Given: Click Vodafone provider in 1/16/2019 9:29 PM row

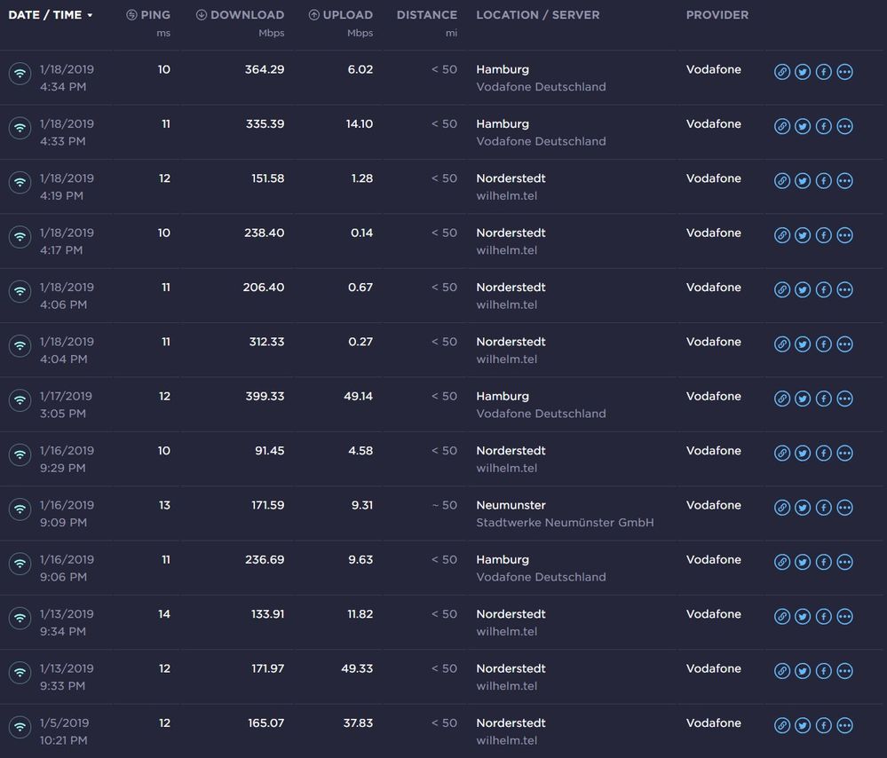Looking at the screenshot, I should click(713, 451).
